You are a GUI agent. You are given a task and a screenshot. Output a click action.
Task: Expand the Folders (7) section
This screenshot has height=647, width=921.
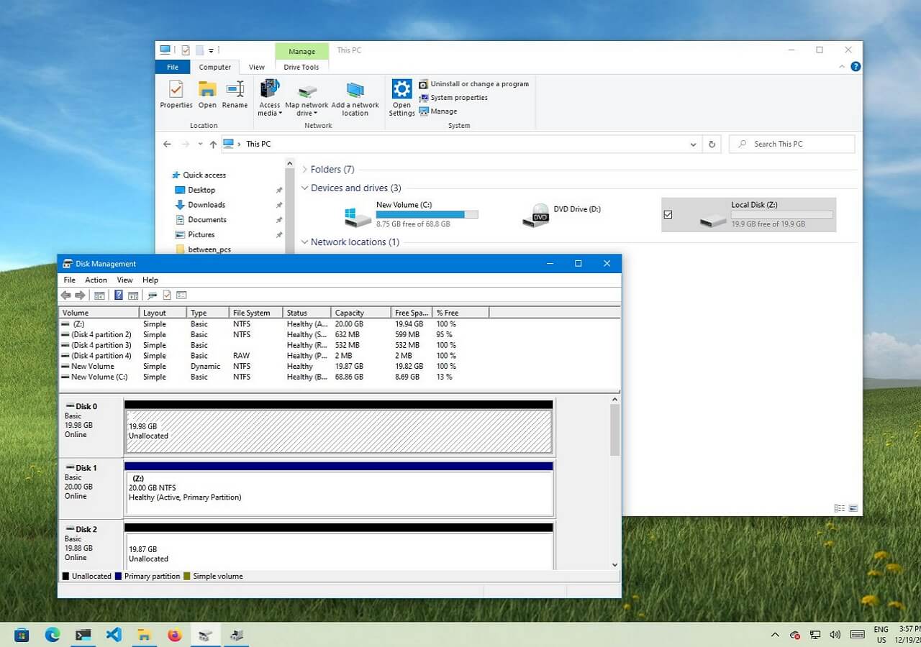coord(305,170)
